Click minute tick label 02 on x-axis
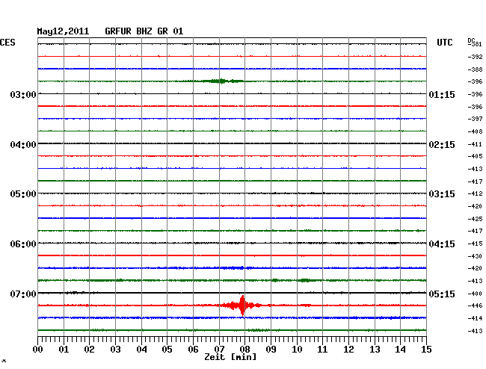 pyautogui.click(x=89, y=349)
